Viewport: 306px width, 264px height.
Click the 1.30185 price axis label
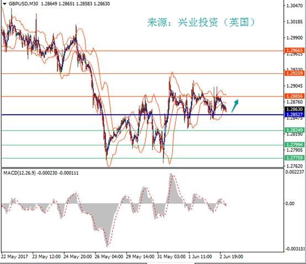[x=294, y=21]
